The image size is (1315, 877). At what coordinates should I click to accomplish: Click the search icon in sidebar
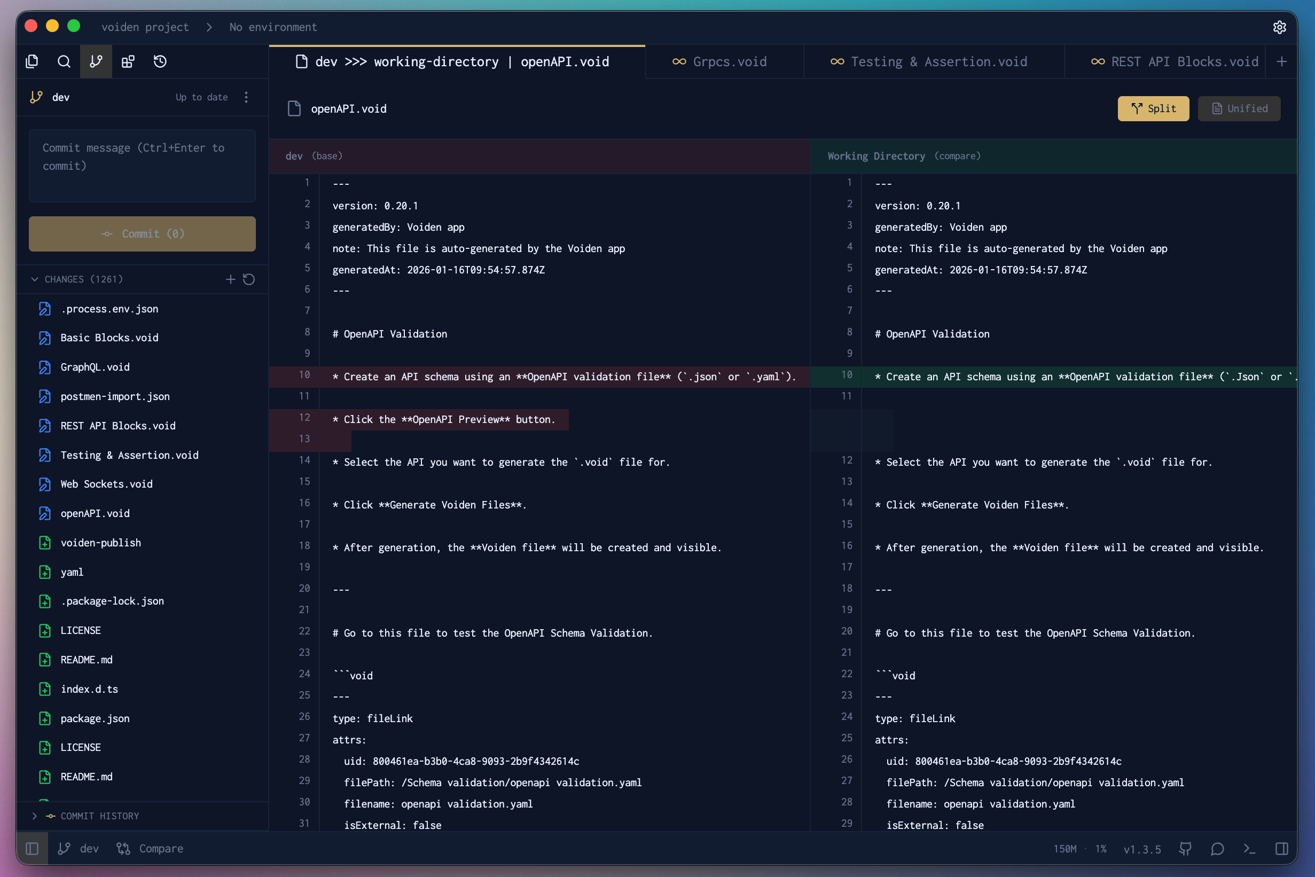(64, 61)
